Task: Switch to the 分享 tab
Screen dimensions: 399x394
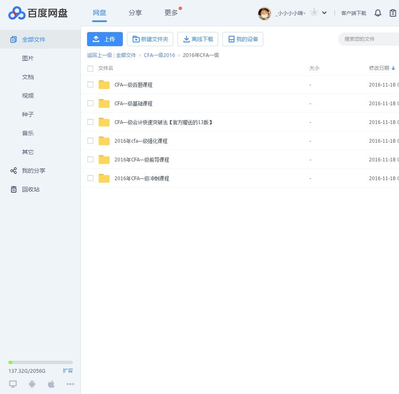Action: point(135,13)
